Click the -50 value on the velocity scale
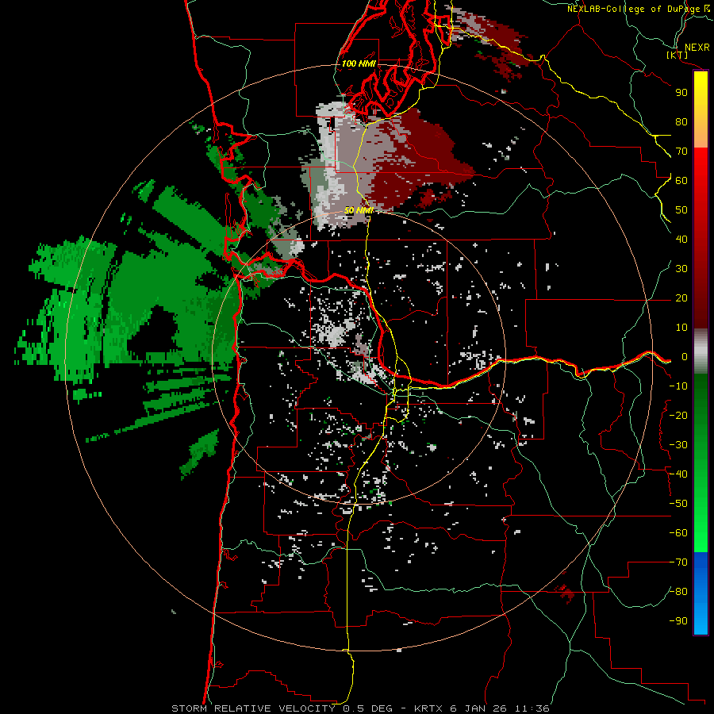The width and height of the screenshot is (714, 714). click(678, 504)
